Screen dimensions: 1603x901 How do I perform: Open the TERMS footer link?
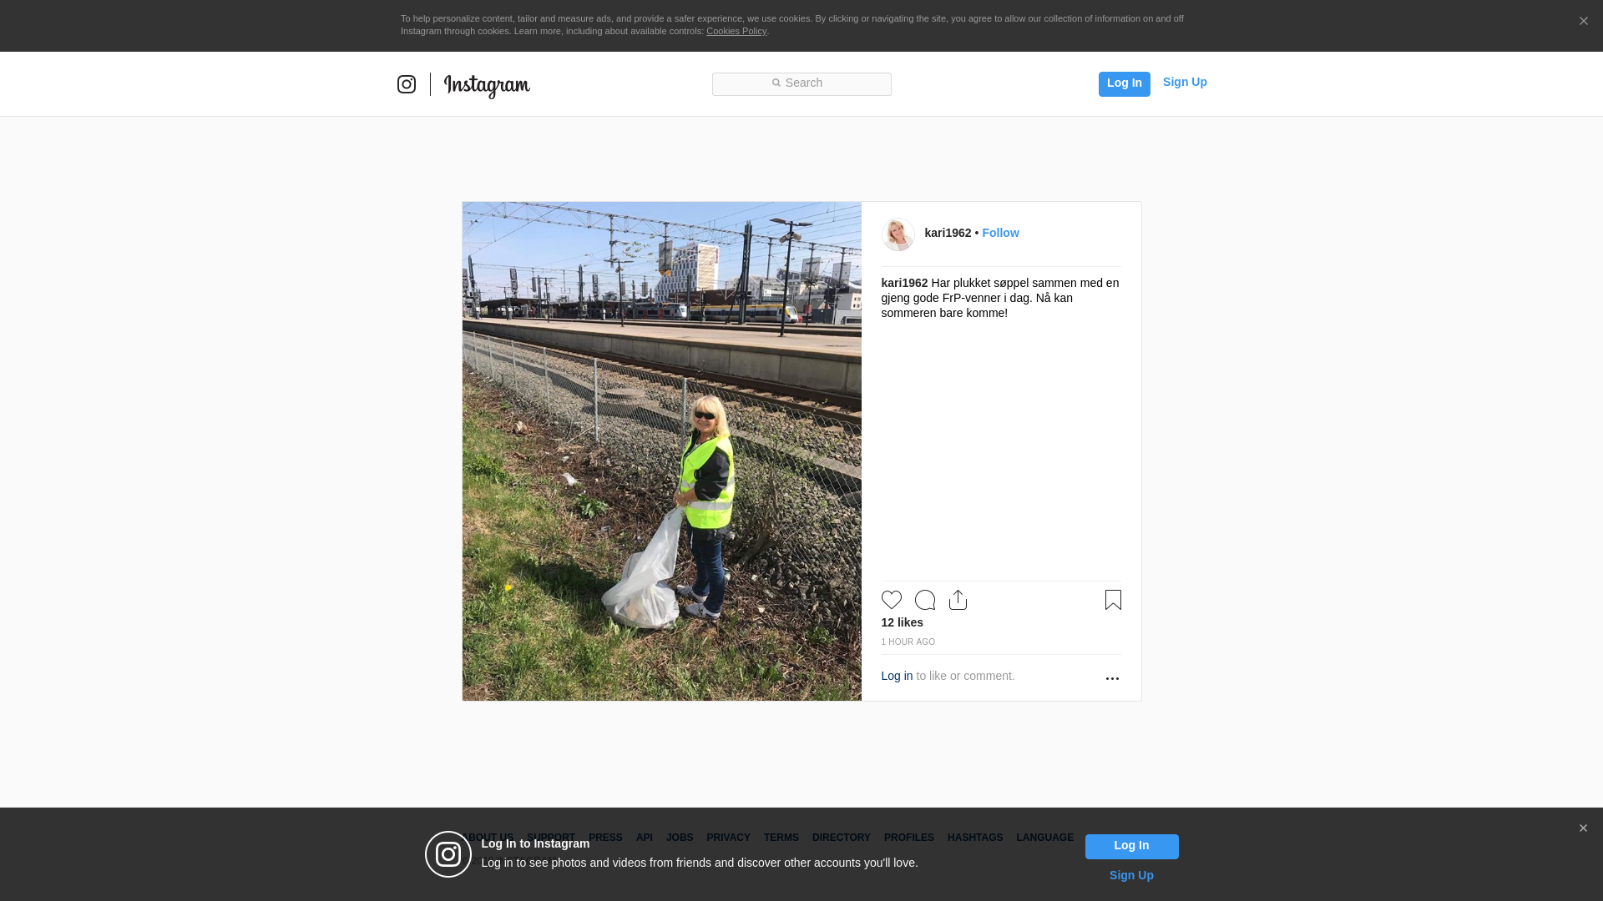(x=781, y=838)
